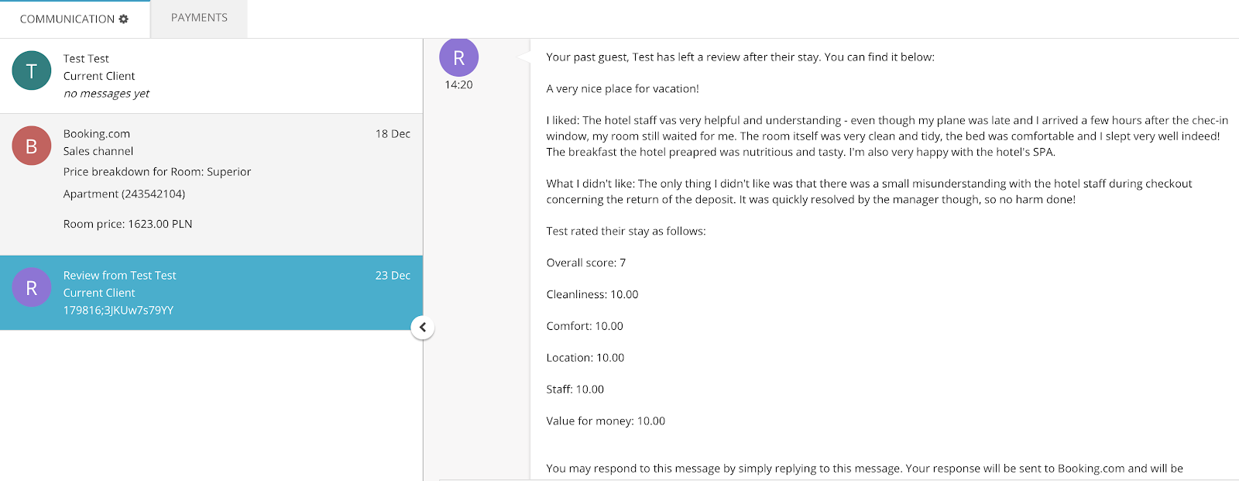Click the 'no messages yet' text

106,94
